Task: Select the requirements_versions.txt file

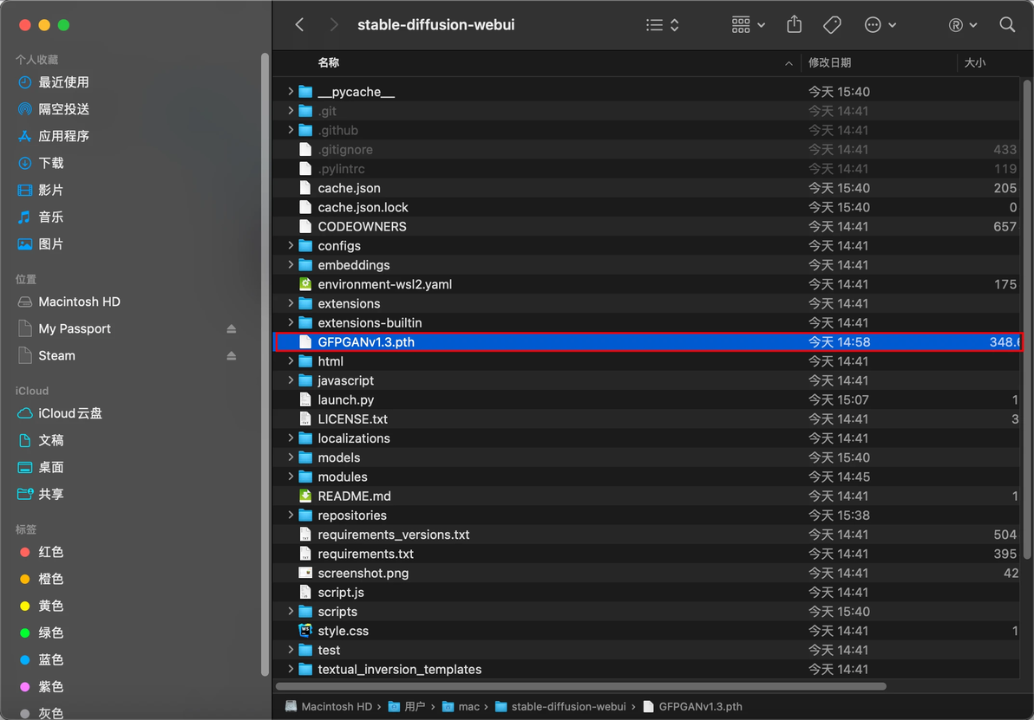Action: pos(648,535)
